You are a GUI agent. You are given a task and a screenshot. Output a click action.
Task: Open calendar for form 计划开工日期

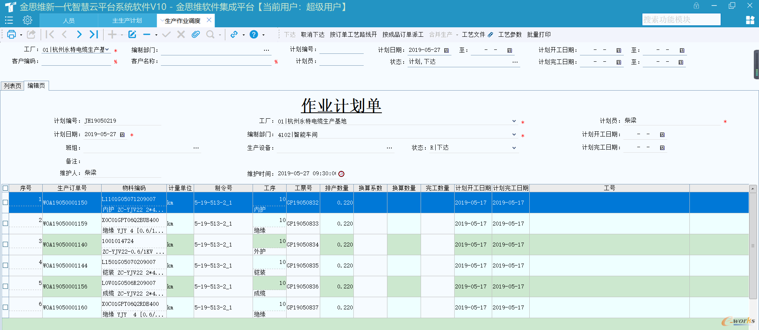coord(662,135)
